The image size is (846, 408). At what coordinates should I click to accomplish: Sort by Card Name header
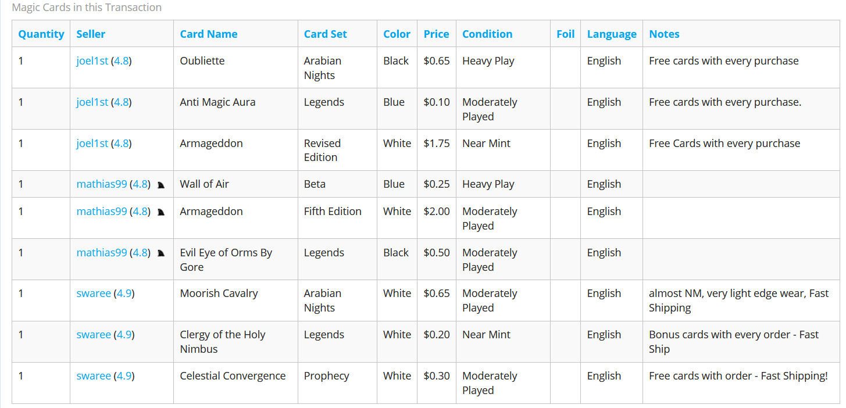point(208,34)
